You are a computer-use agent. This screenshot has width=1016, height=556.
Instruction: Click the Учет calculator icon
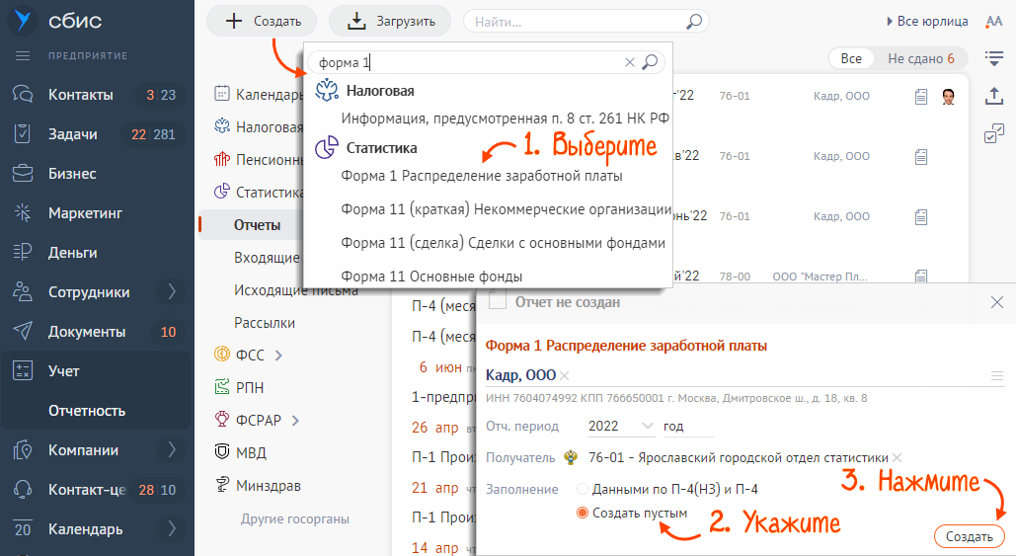(23, 371)
